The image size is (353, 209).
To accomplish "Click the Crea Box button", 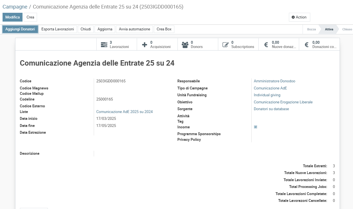I will [x=164, y=29].
